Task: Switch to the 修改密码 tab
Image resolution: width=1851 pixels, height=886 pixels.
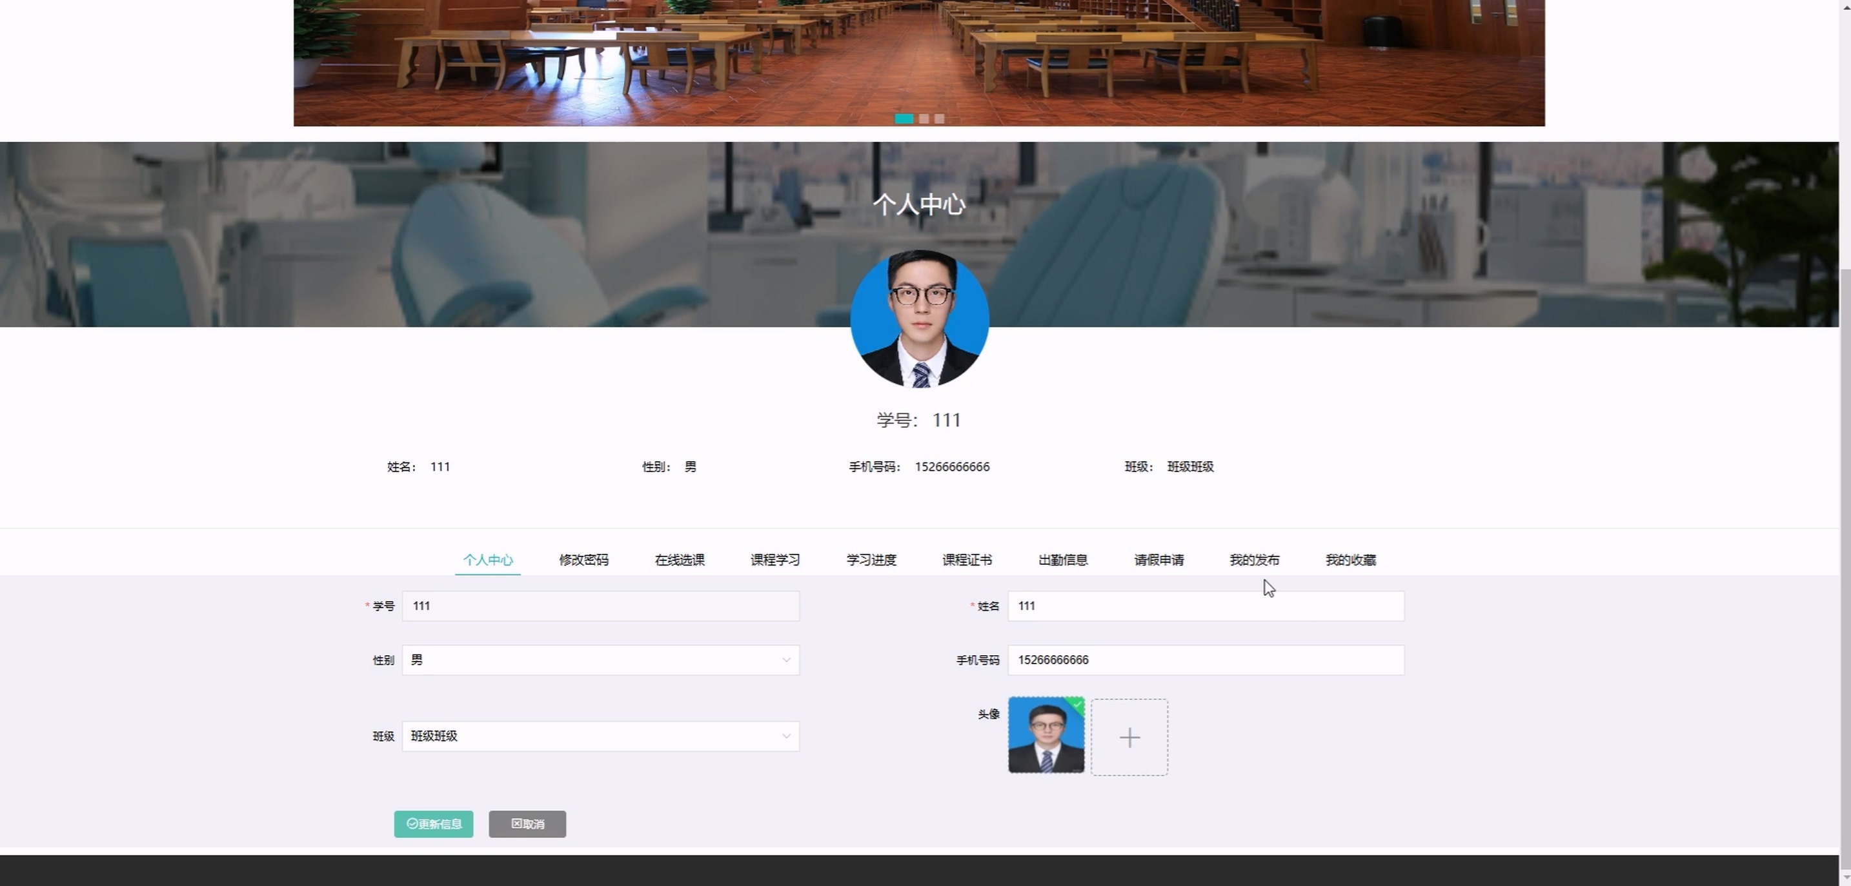Action: pyautogui.click(x=583, y=560)
